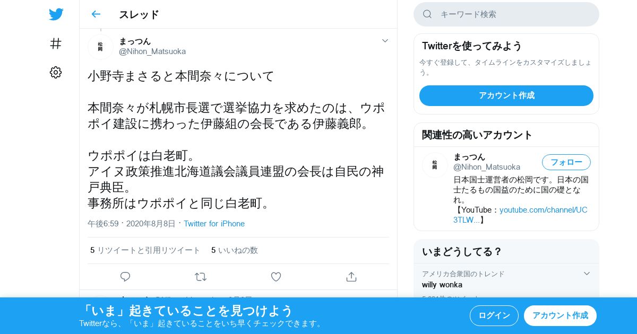
Task: Click the blue アカウント作成 button in the sidebar
Action: pyautogui.click(x=506, y=95)
